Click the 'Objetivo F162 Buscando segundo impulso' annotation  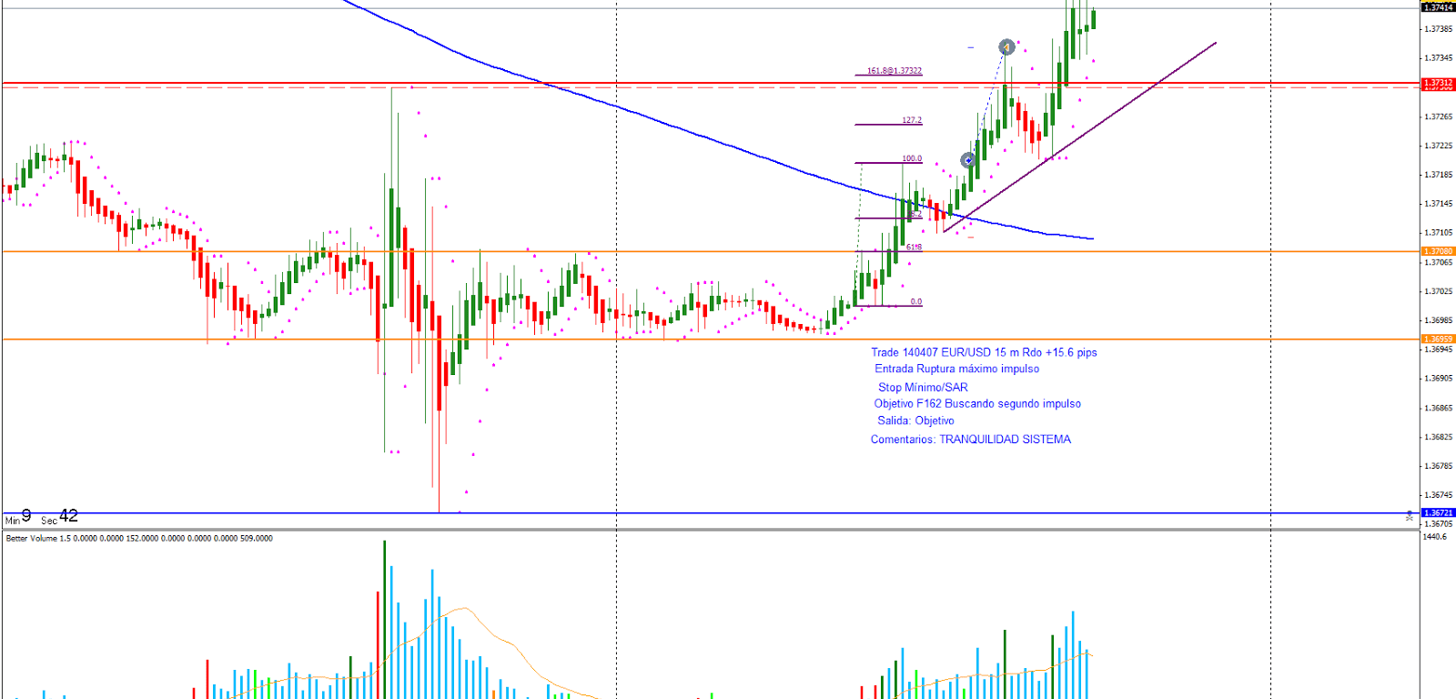click(x=977, y=403)
